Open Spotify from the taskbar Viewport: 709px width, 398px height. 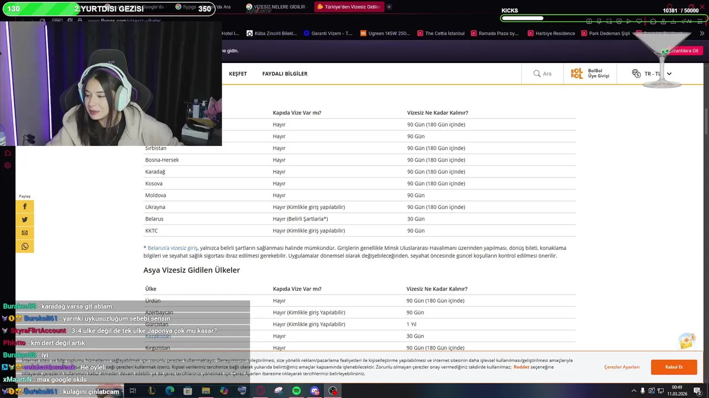coord(296,391)
